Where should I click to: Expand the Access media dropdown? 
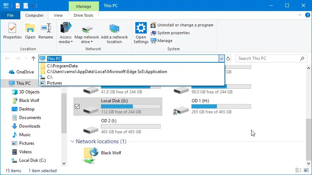click(72, 42)
